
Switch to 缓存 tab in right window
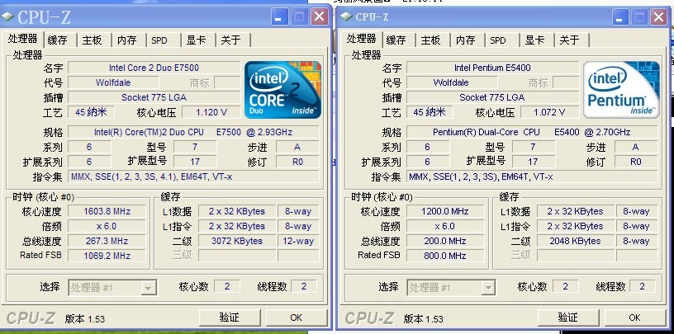click(x=396, y=40)
